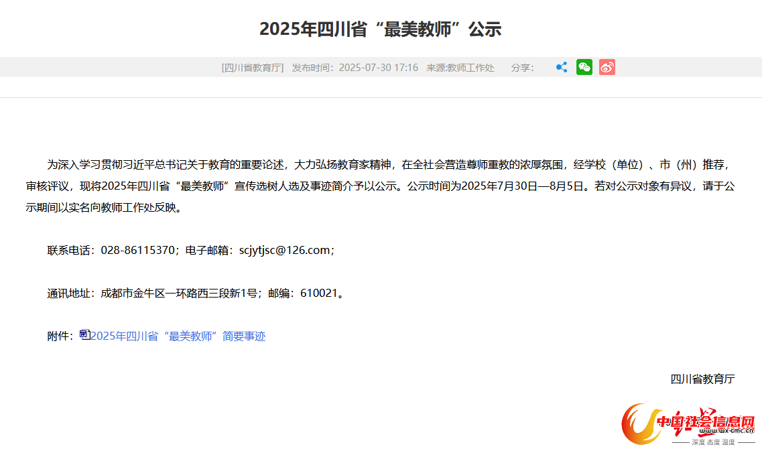This screenshot has width=762, height=453.
Task: Share the article to Weibo
Action: point(607,67)
